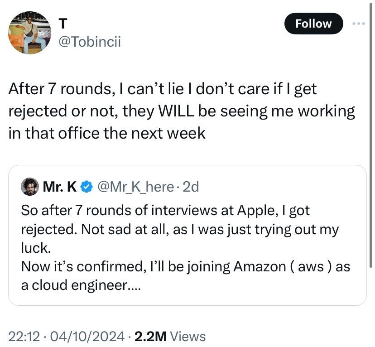Click the Follow button
Screen dimensions: 375x347
pyautogui.click(x=313, y=24)
